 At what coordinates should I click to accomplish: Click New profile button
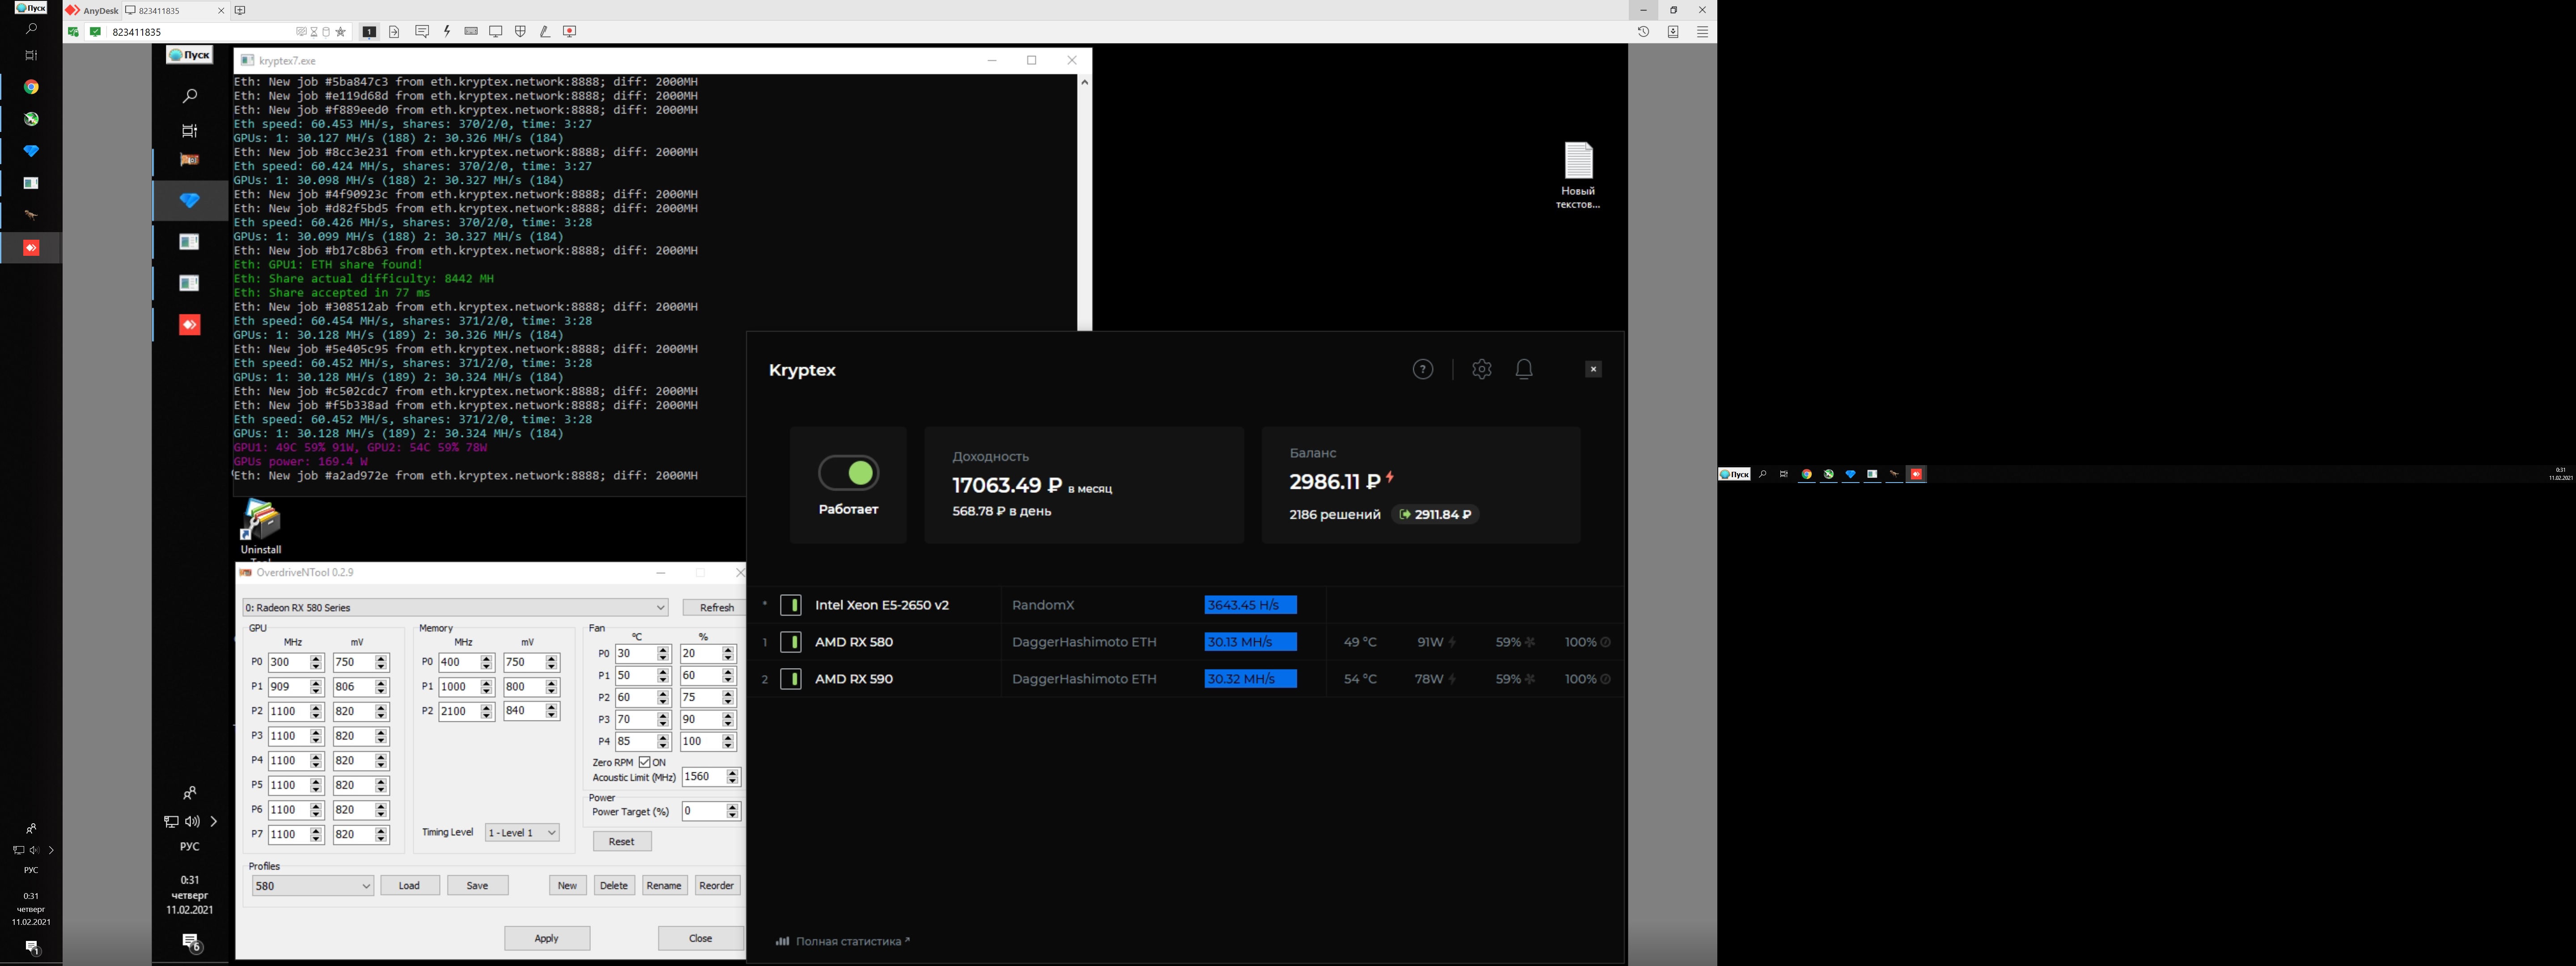568,886
